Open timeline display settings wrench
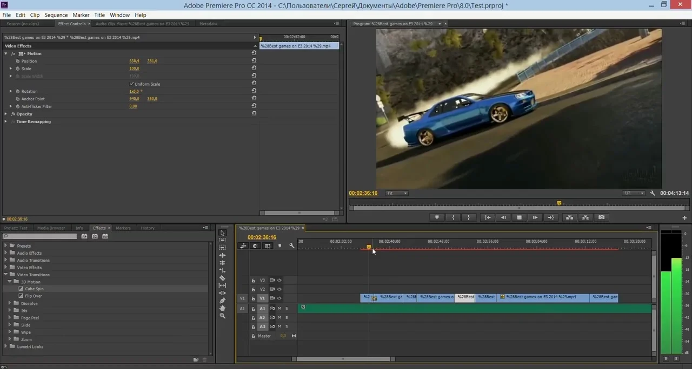This screenshot has height=369, width=692. pyautogui.click(x=292, y=246)
